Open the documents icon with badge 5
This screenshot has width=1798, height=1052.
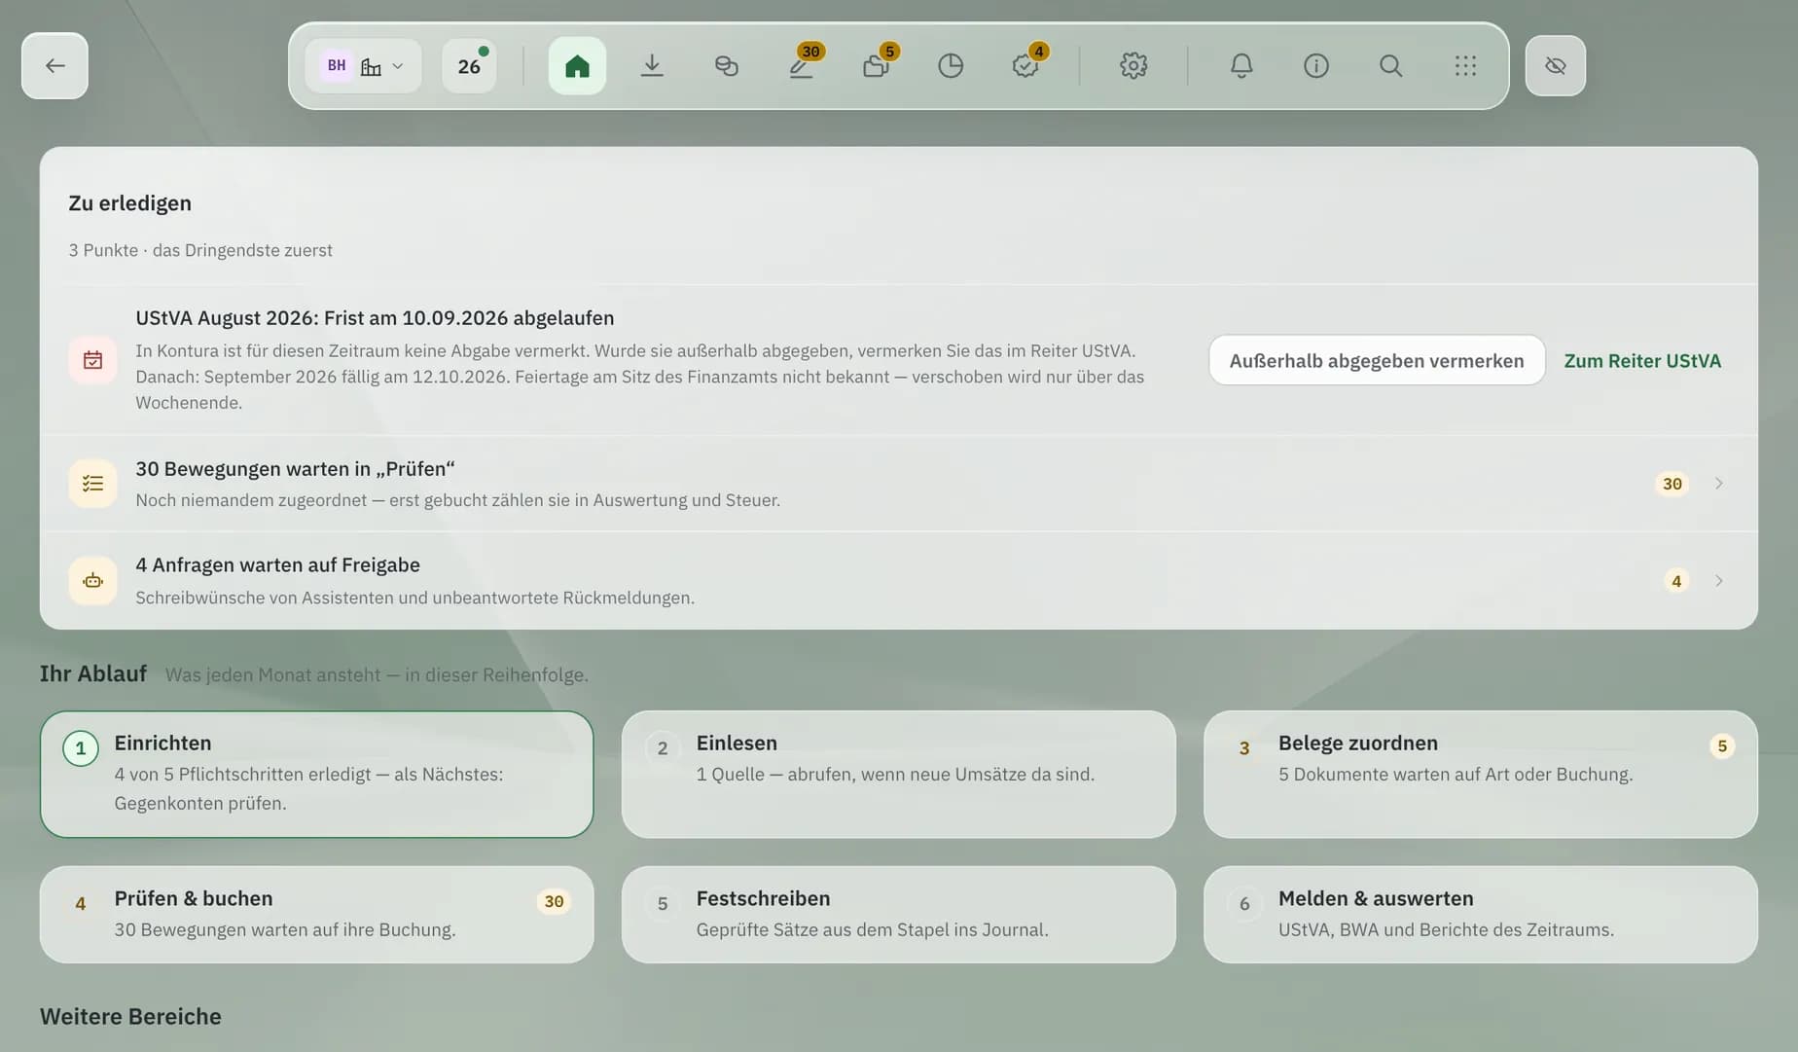877,66
